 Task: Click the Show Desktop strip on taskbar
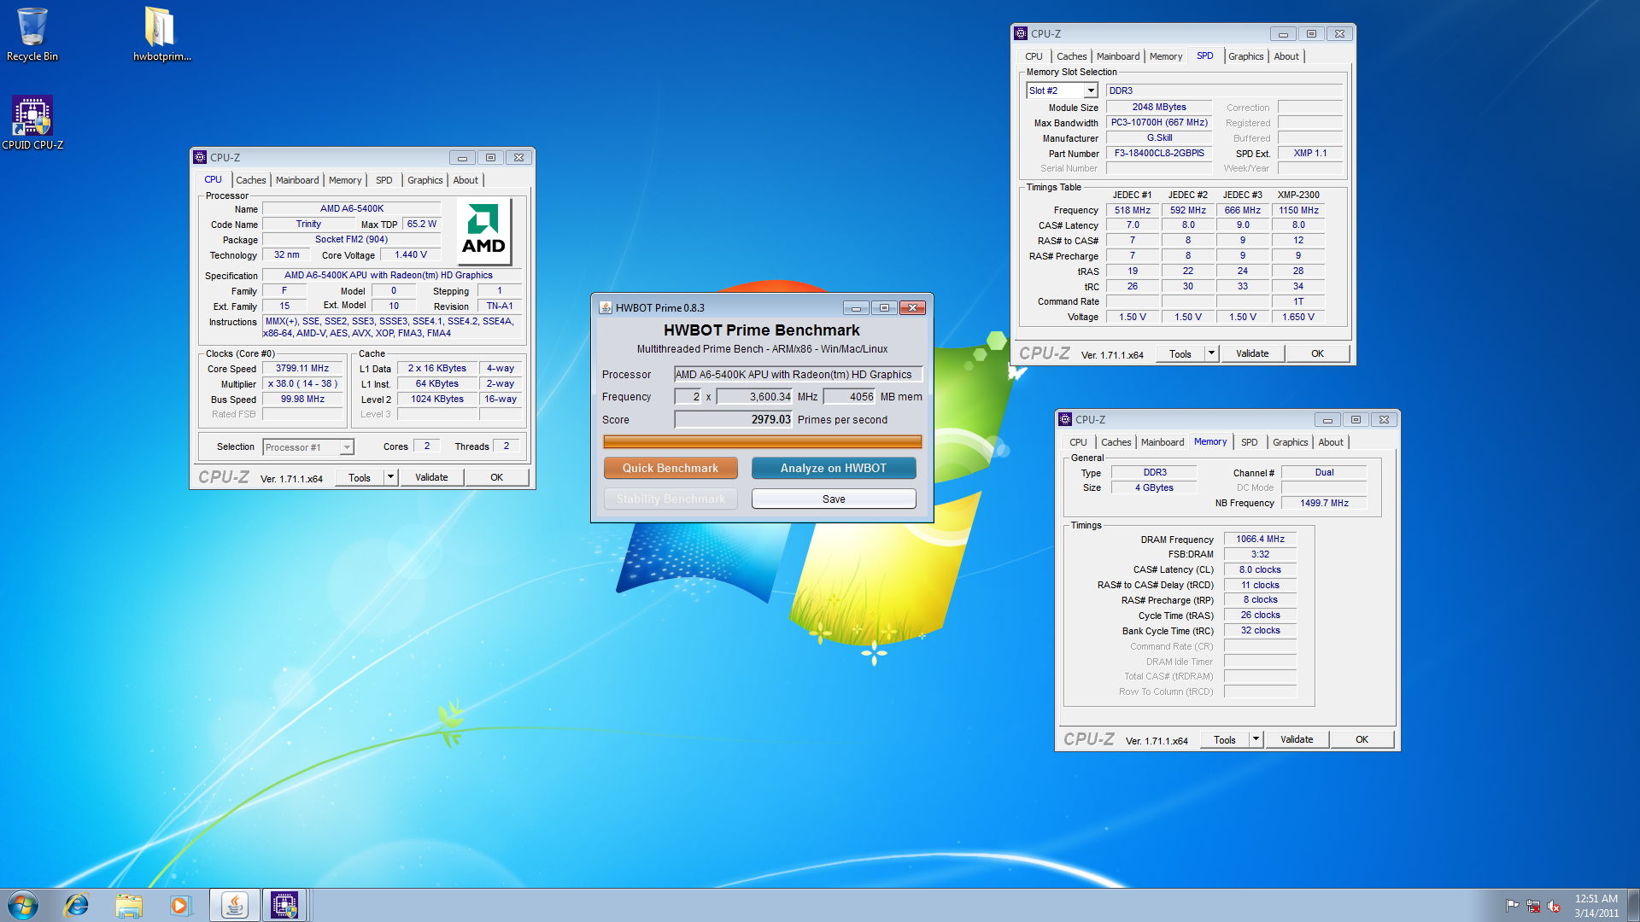(x=1633, y=905)
